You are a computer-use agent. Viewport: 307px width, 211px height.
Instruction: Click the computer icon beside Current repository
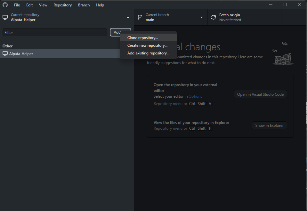pyautogui.click(x=5, y=17)
